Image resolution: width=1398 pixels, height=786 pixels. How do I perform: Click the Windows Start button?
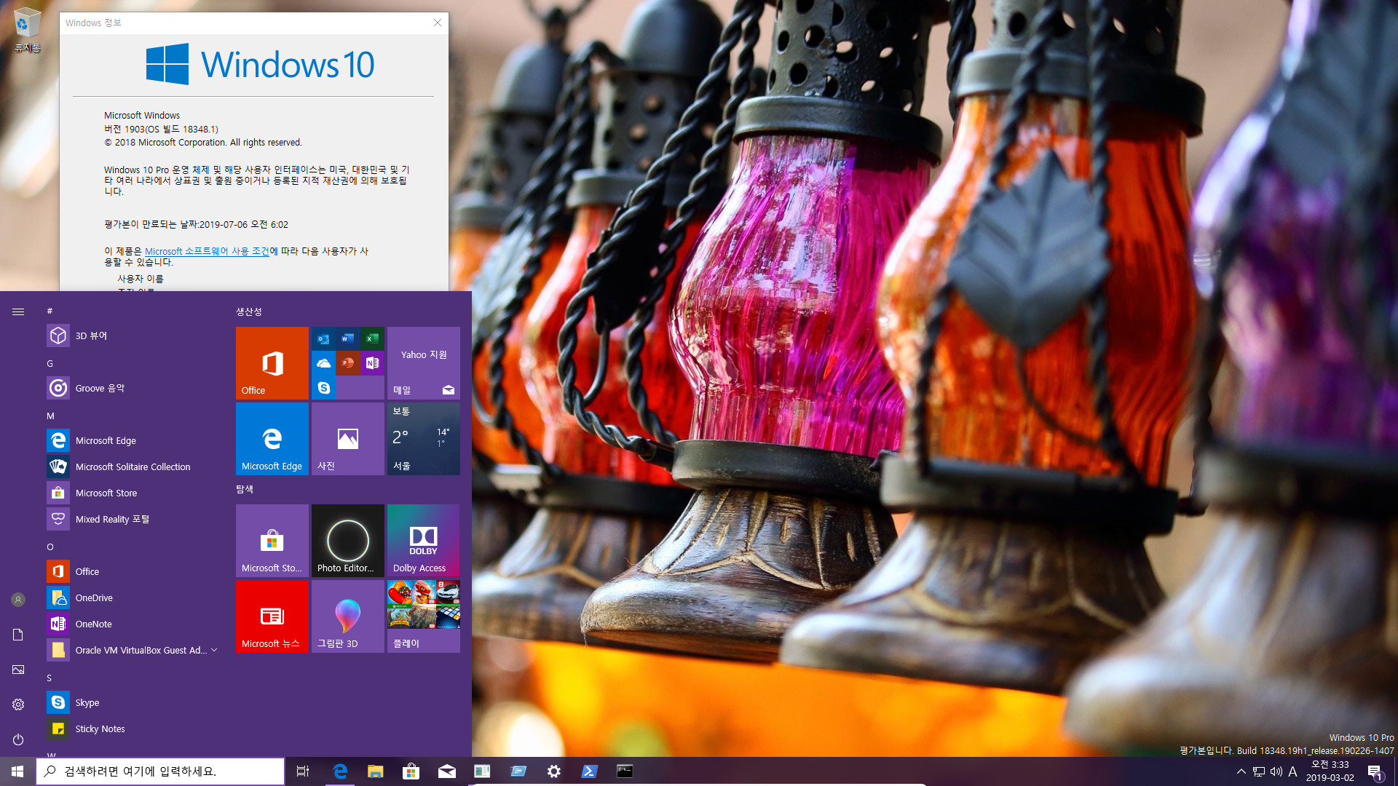point(17,771)
